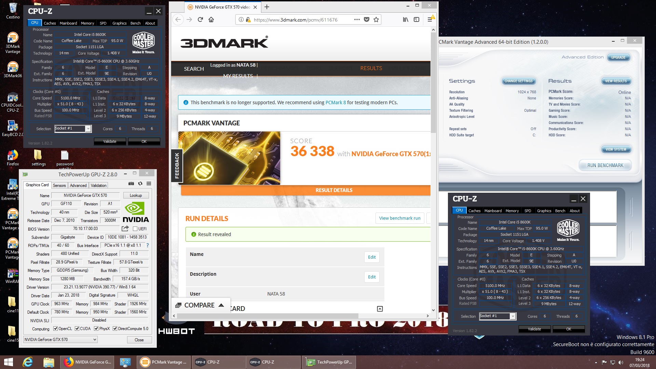Click VIEW SYSTEM in PCMark Vantage
This screenshot has height=369, width=656.
point(616,149)
